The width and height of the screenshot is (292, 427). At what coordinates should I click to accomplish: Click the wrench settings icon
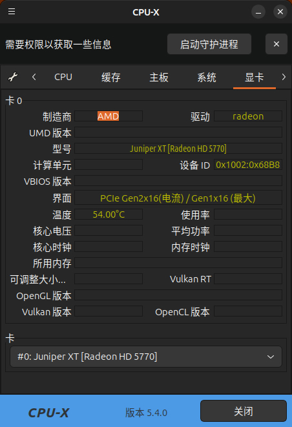(x=13, y=77)
